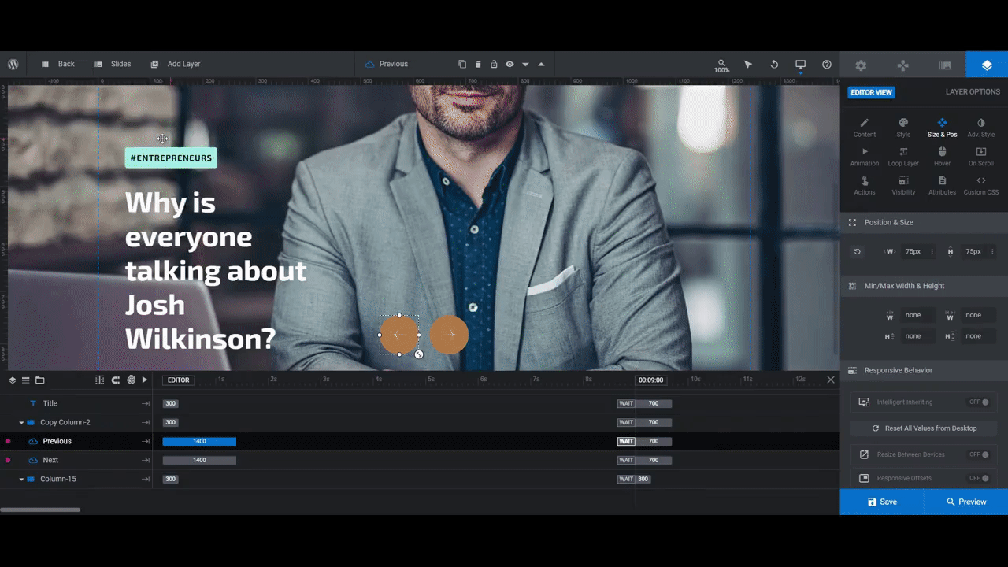Open the Add Layer menu
This screenshot has width=1008, height=567.
coord(176,64)
